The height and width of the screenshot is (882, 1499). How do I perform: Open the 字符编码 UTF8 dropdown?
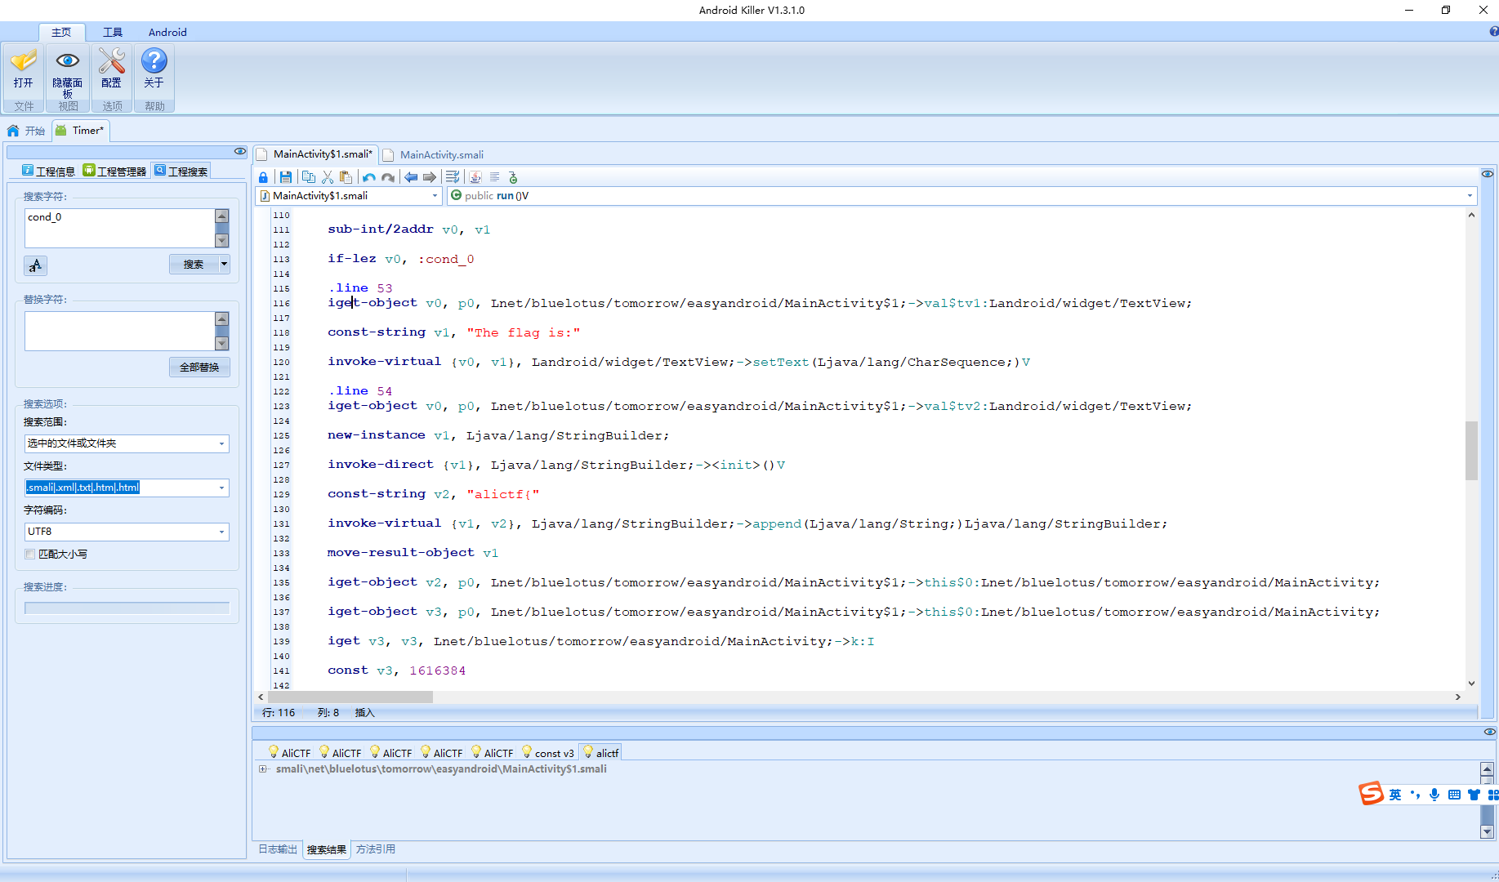pos(221,532)
